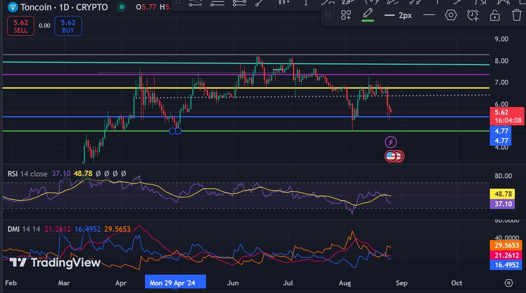526x293 pixels.
Task: Open drawing settings hexagon icon
Action: (451, 15)
